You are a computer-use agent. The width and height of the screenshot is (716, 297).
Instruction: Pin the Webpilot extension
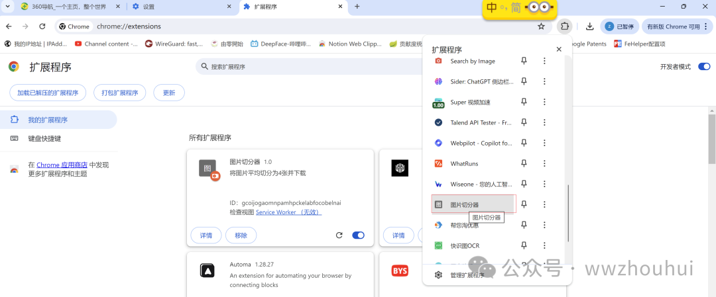[524, 143]
